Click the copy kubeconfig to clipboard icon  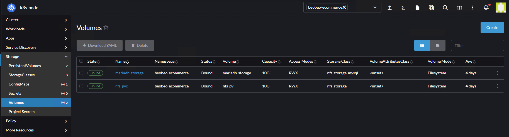[x=431, y=8]
